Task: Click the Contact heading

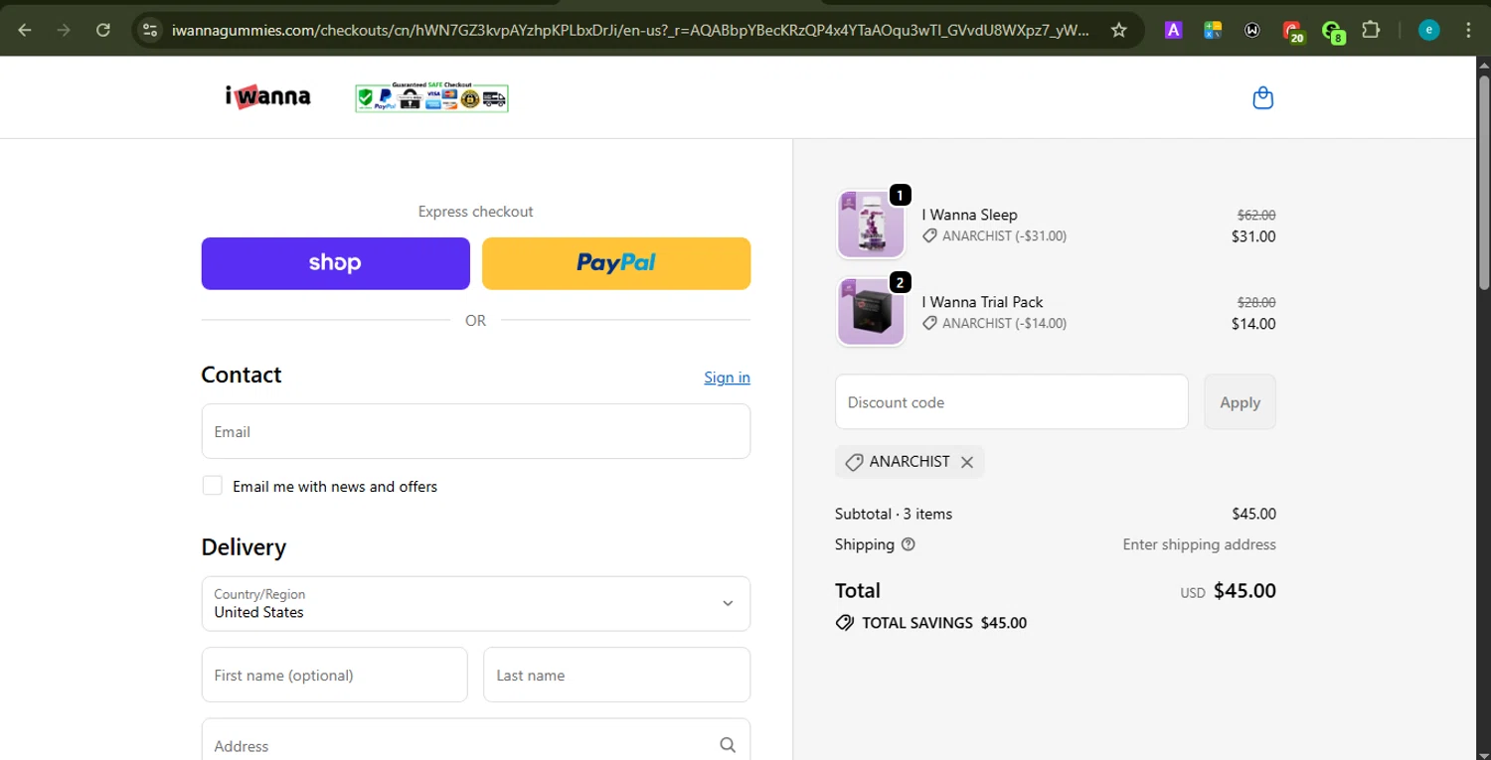Action: point(242,375)
